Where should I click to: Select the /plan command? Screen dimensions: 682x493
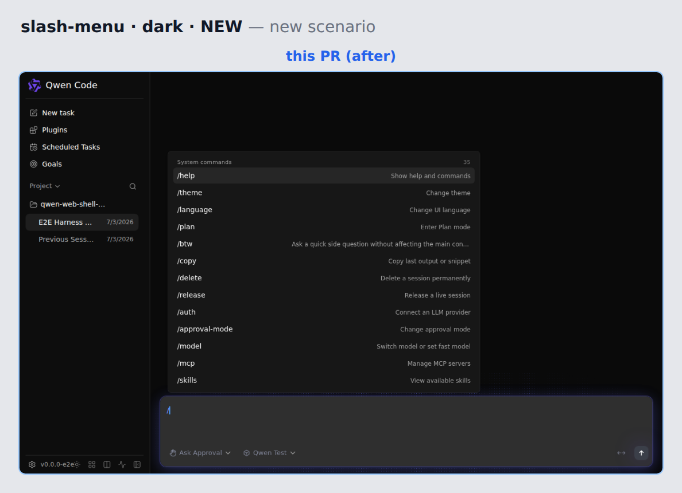coord(324,227)
